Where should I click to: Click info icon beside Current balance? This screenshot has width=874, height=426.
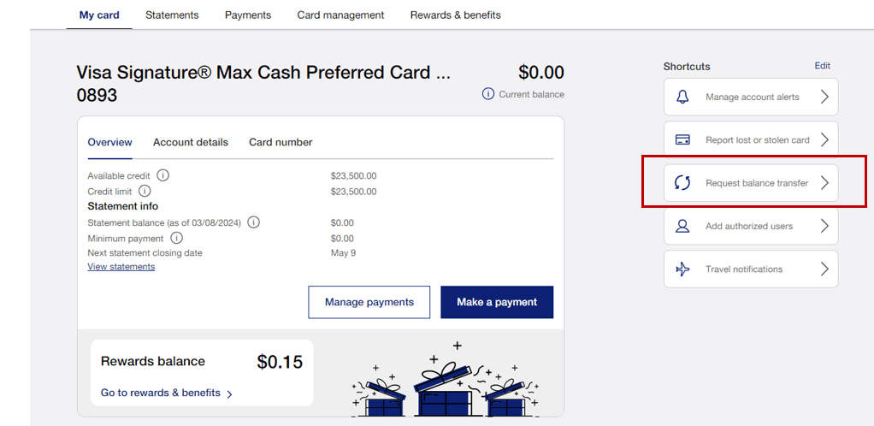487,94
